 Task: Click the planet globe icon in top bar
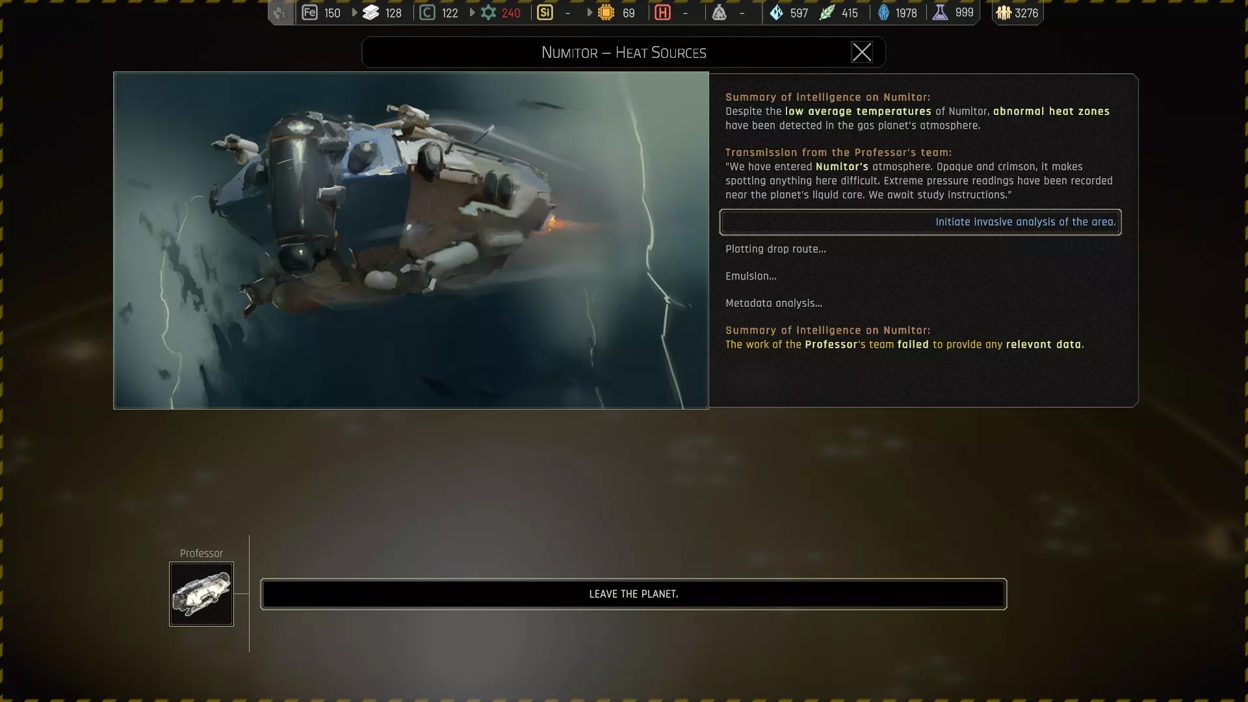coord(280,12)
